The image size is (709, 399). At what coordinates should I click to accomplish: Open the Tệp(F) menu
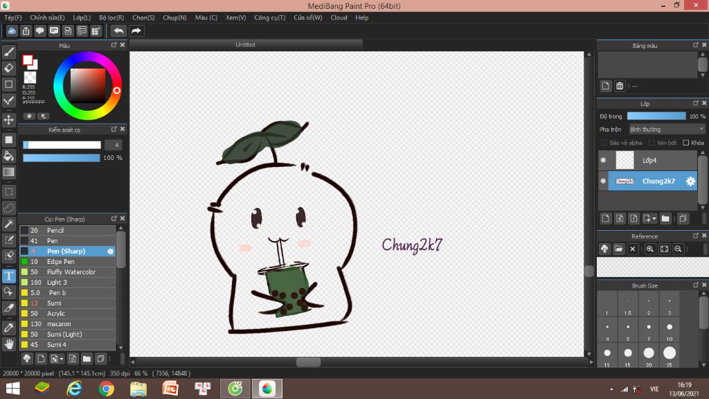(13, 17)
